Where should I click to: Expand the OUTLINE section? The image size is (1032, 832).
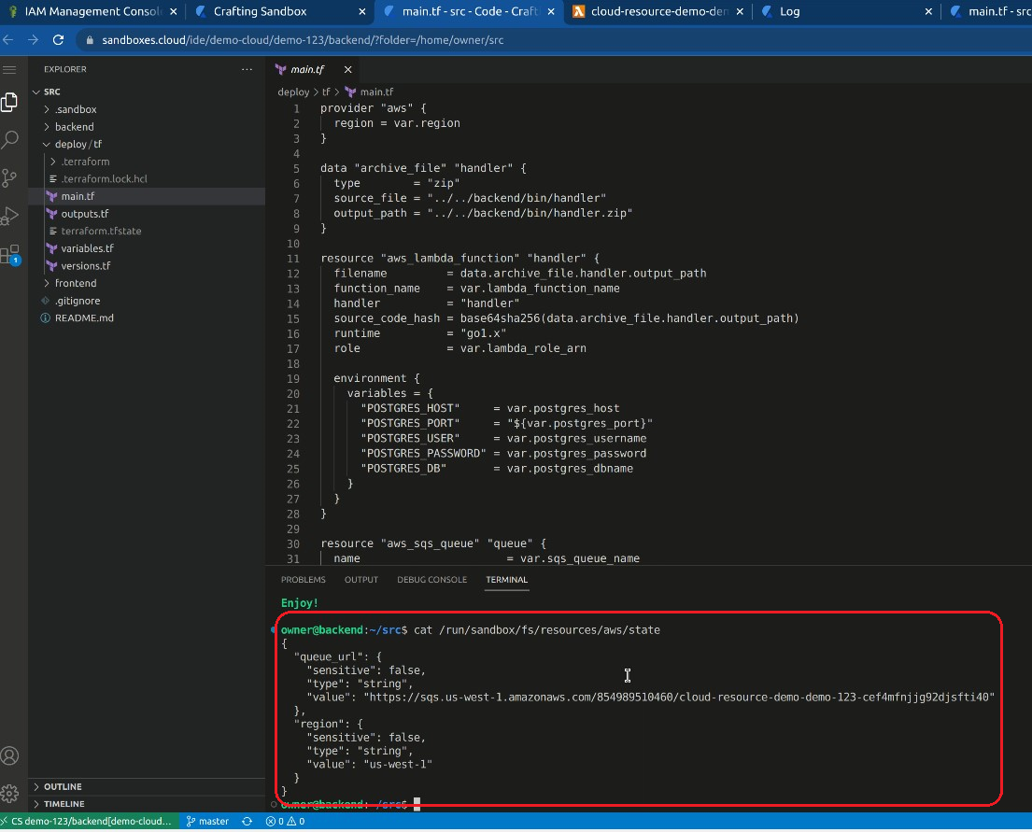63,786
